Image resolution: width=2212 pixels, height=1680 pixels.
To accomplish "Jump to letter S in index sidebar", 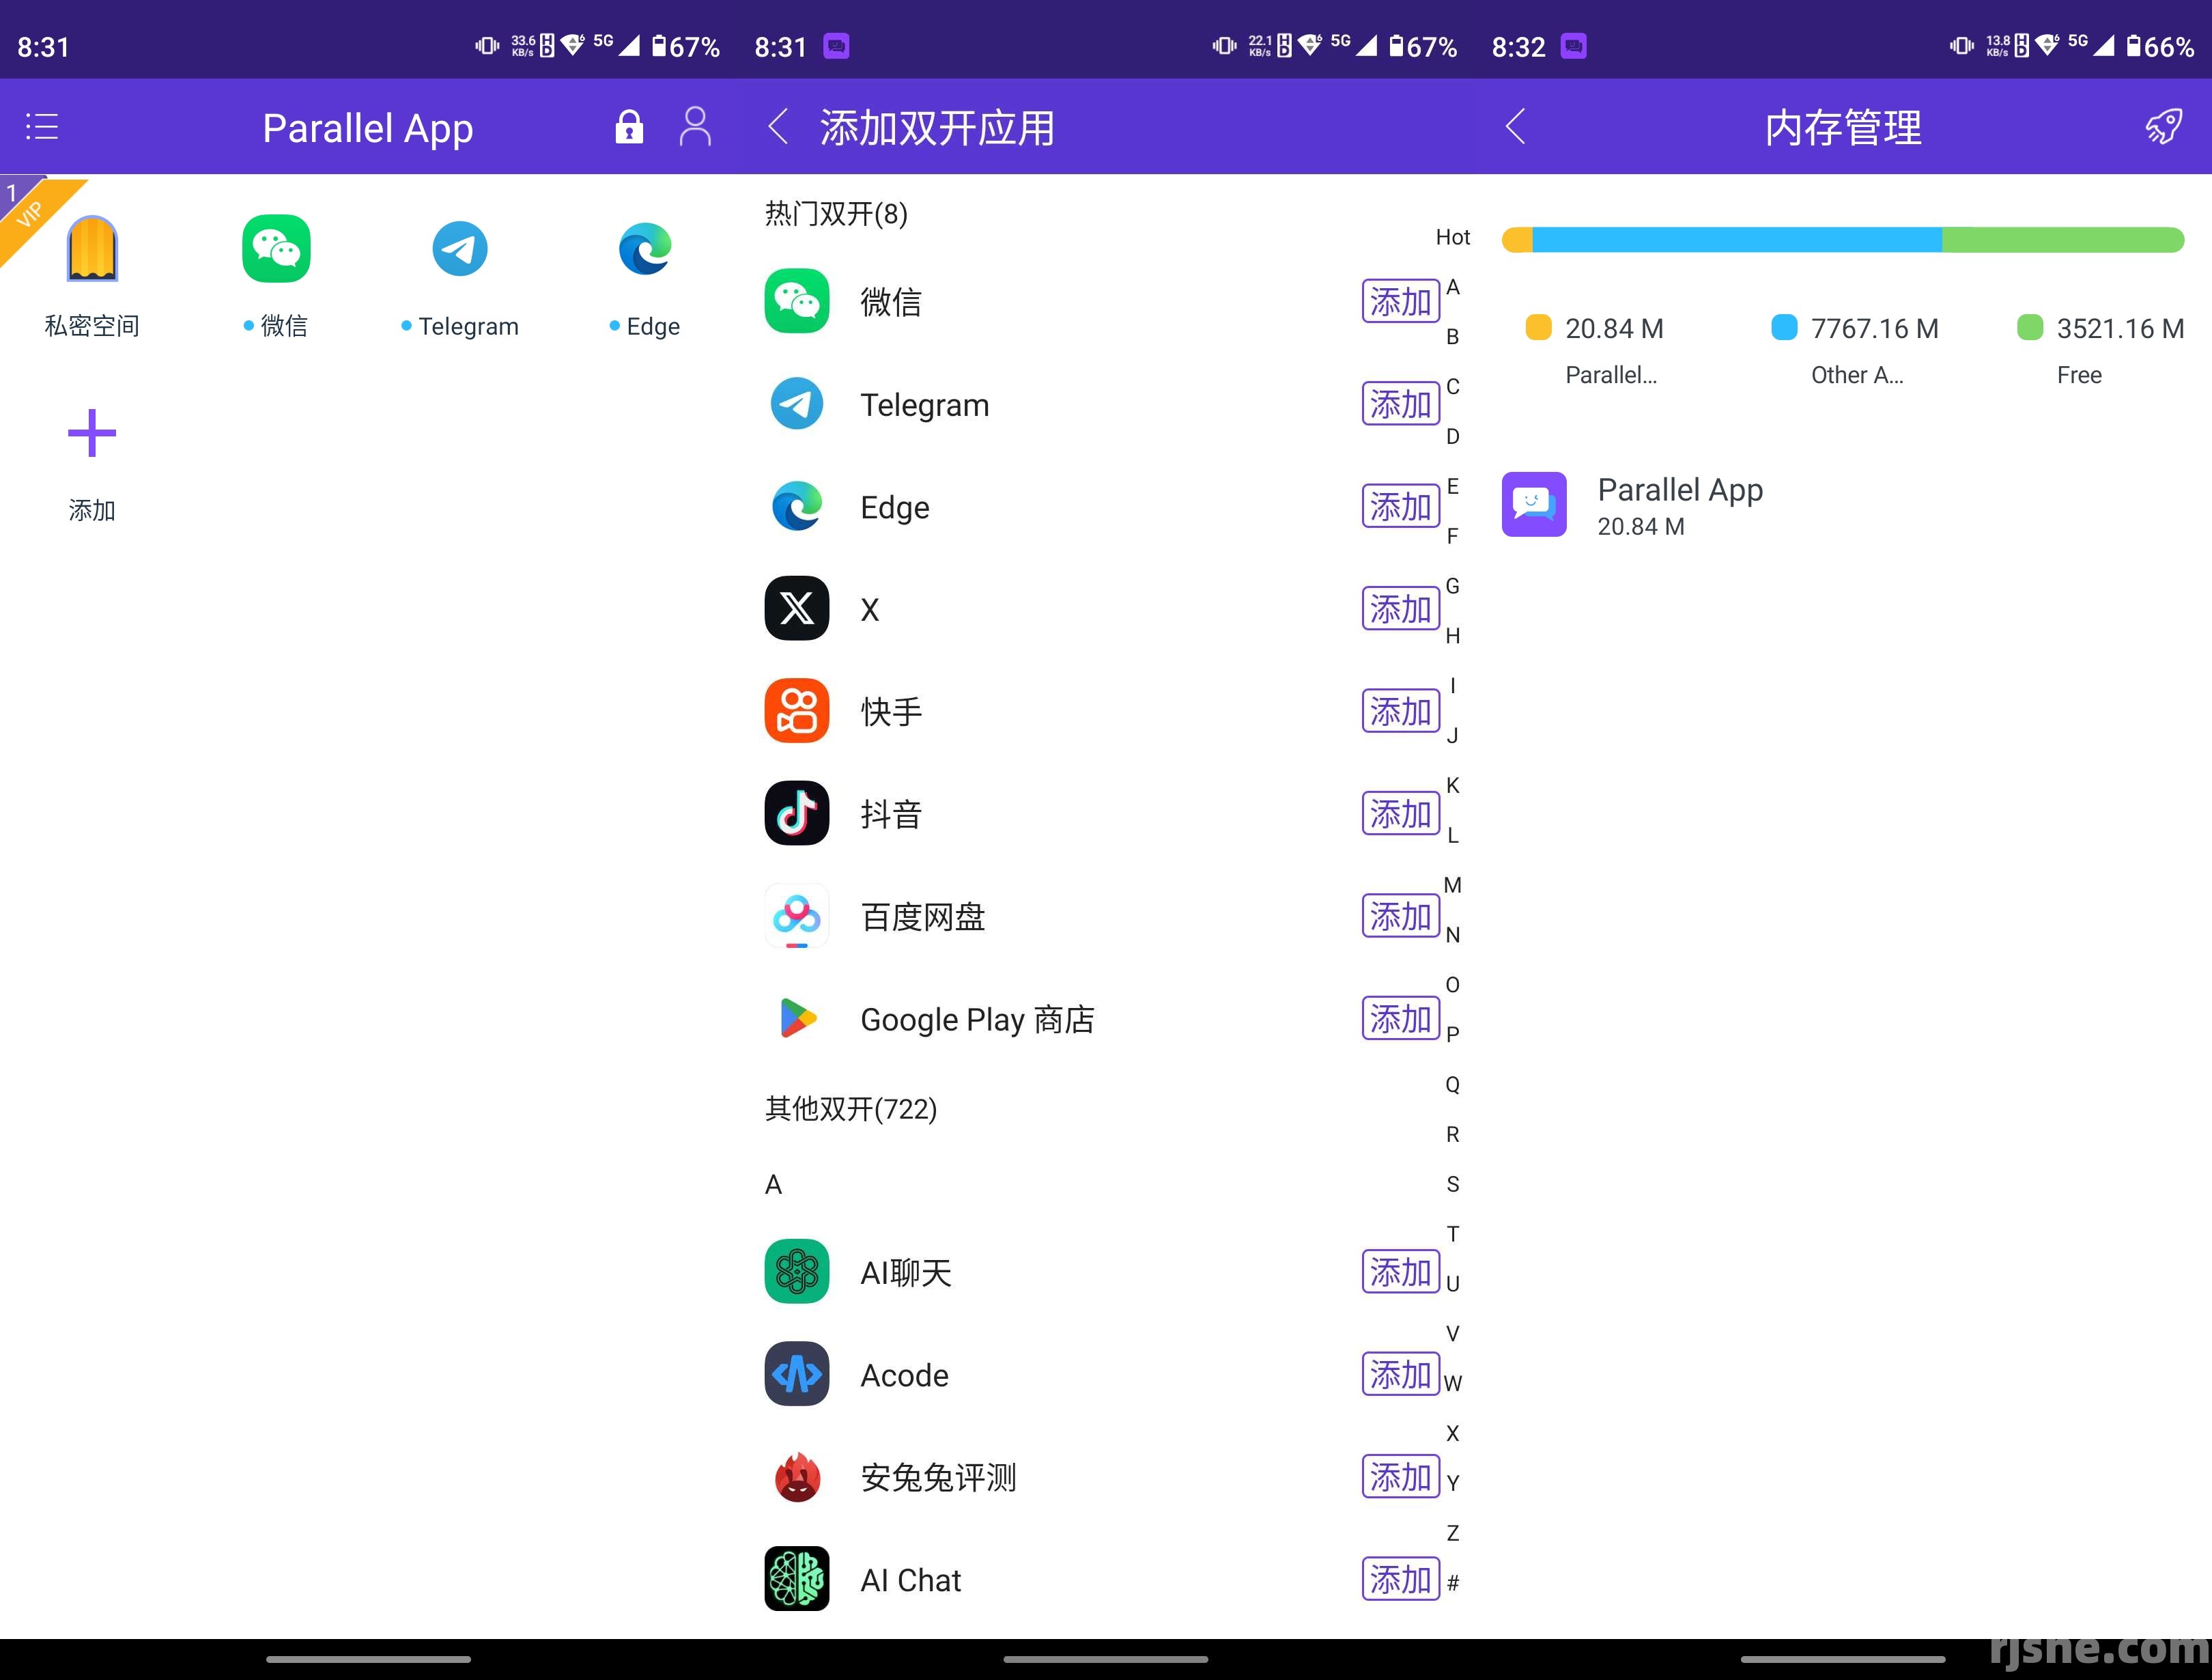I will point(1453,1184).
